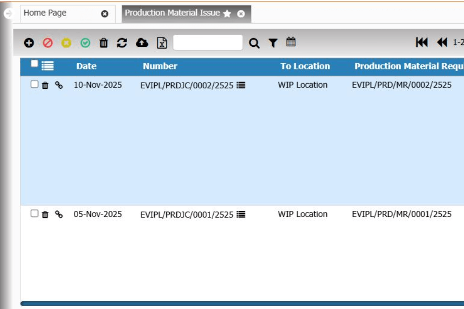The height and width of the screenshot is (309, 464).
Task: Click inside the toolbar search field
Action: point(208,42)
